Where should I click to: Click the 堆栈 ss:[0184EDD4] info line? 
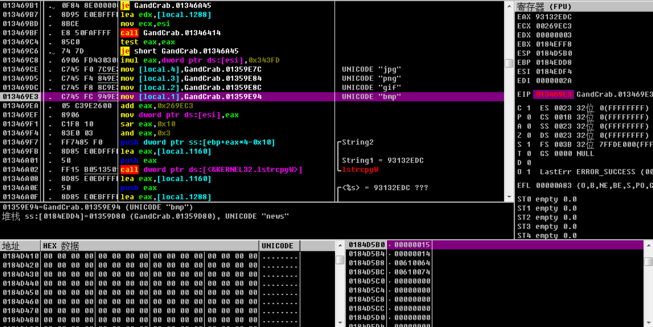(146, 216)
